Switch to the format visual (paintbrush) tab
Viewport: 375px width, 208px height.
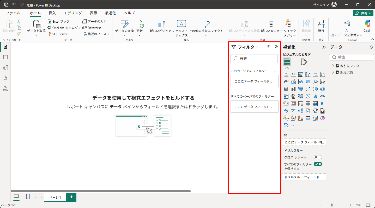[x=304, y=62]
